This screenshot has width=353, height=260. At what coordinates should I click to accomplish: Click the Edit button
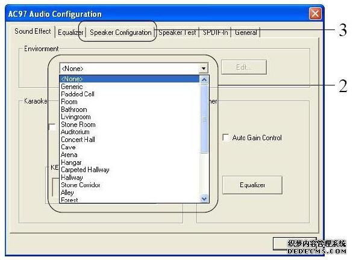pyautogui.click(x=244, y=67)
